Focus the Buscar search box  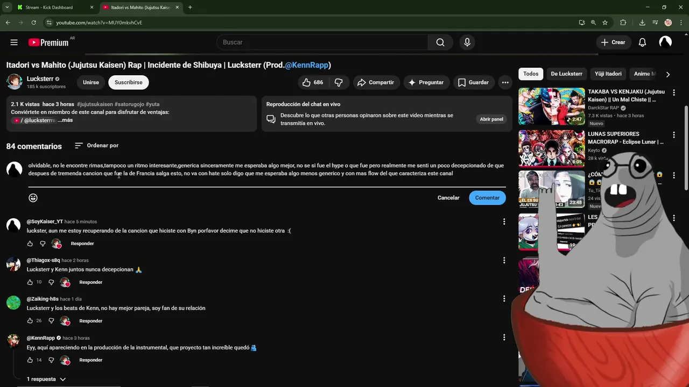pyautogui.click(x=322, y=42)
